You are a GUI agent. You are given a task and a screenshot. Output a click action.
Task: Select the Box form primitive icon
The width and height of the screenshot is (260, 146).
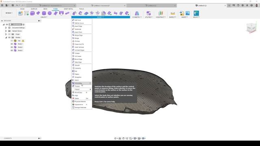[x=32, y=13]
